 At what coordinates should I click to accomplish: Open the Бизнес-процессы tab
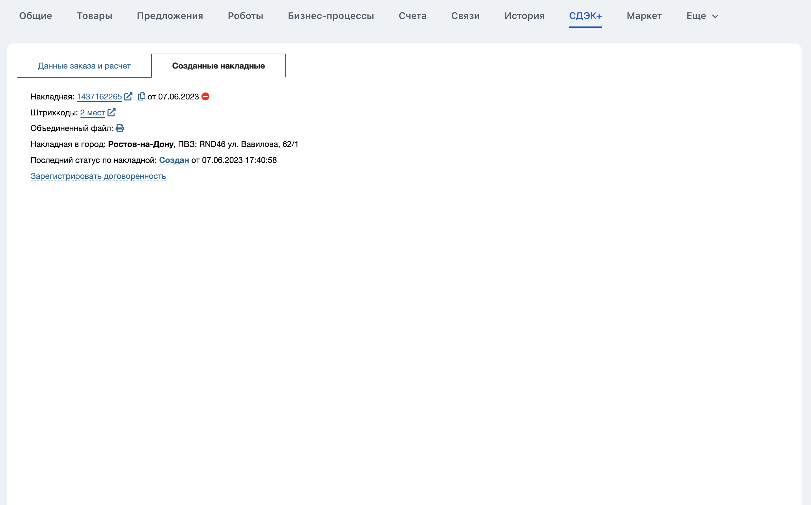[x=331, y=16]
